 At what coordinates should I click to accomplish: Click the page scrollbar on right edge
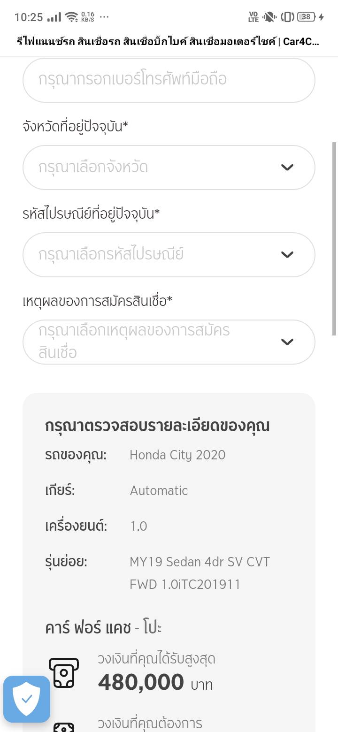click(334, 238)
